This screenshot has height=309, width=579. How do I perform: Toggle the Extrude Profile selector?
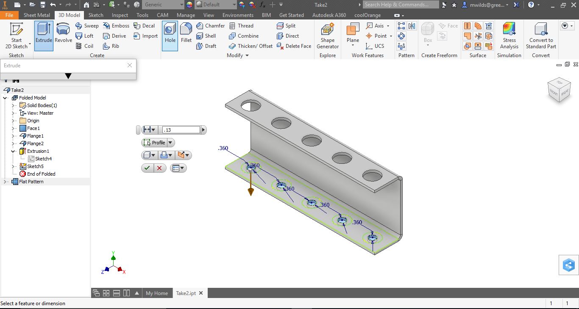click(x=154, y=143)
